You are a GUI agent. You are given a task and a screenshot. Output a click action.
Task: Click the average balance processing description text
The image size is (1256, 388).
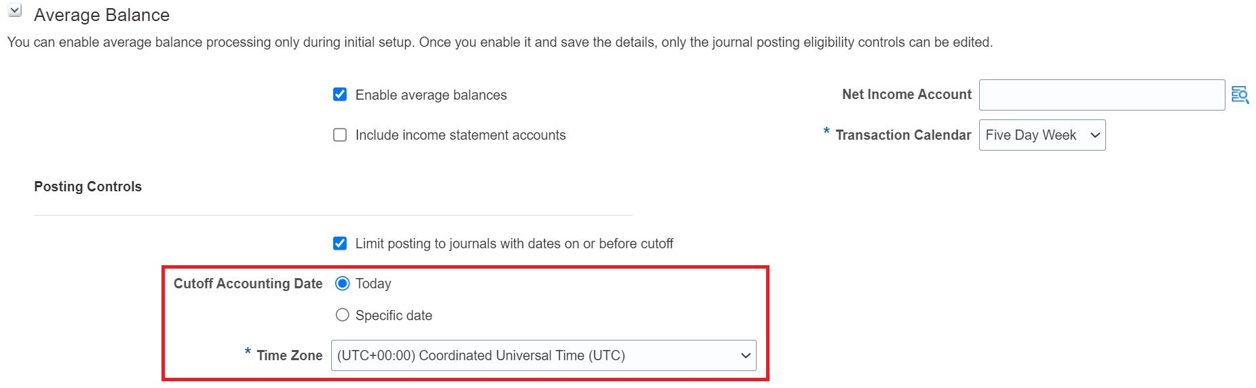click(x=499, y=42)
